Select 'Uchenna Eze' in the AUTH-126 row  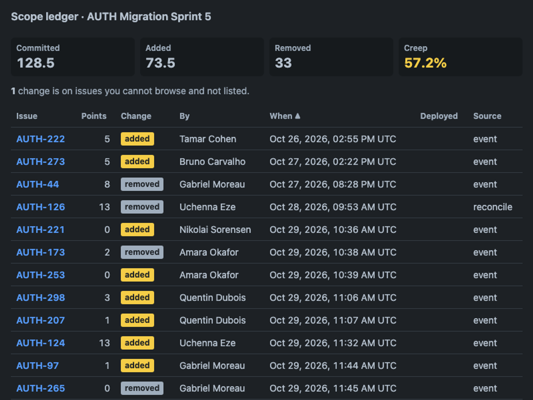207,207
